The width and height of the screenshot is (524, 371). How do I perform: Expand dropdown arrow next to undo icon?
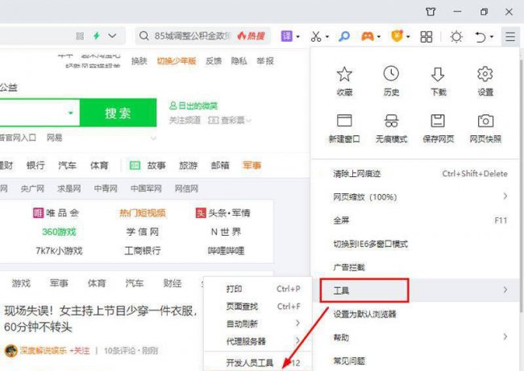[492, 37]
